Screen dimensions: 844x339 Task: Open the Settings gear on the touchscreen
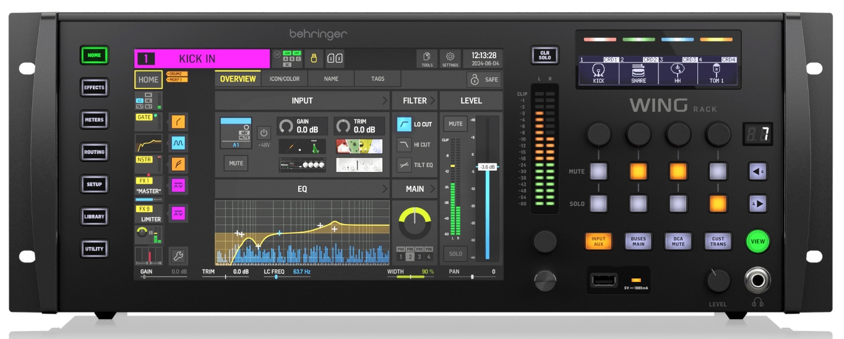pyautogui.click(x=450, y=58)
